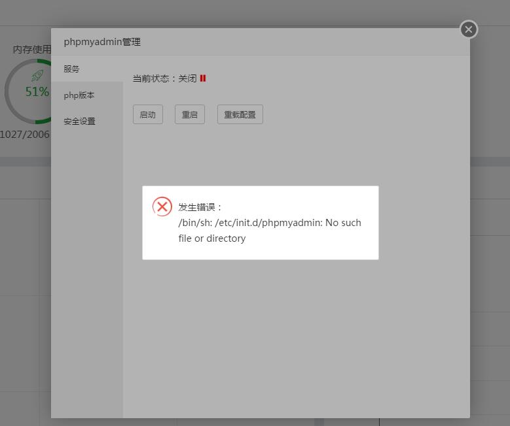
Task: Click the red stopped status indicator
Action: [x=203, y=78]
